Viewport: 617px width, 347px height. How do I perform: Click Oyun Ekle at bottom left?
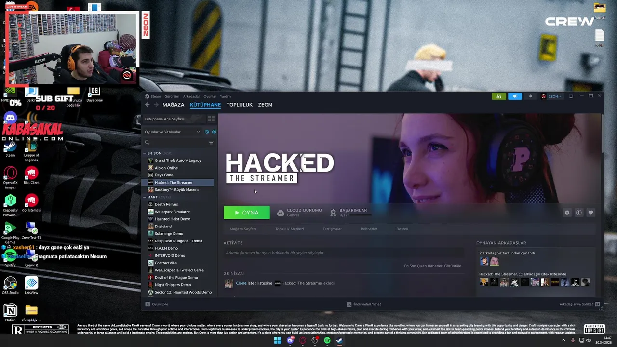157,304
